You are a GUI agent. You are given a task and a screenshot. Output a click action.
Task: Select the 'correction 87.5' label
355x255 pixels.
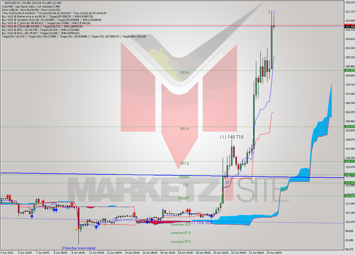180,242
